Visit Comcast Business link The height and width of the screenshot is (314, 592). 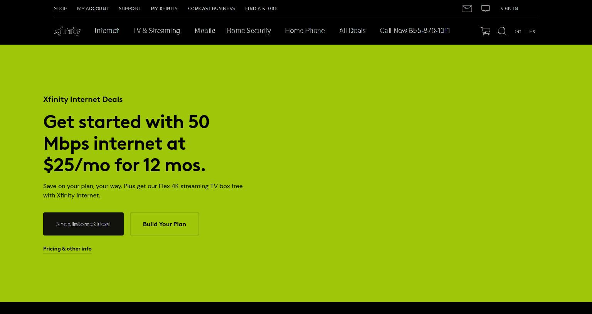pos(211,8)
